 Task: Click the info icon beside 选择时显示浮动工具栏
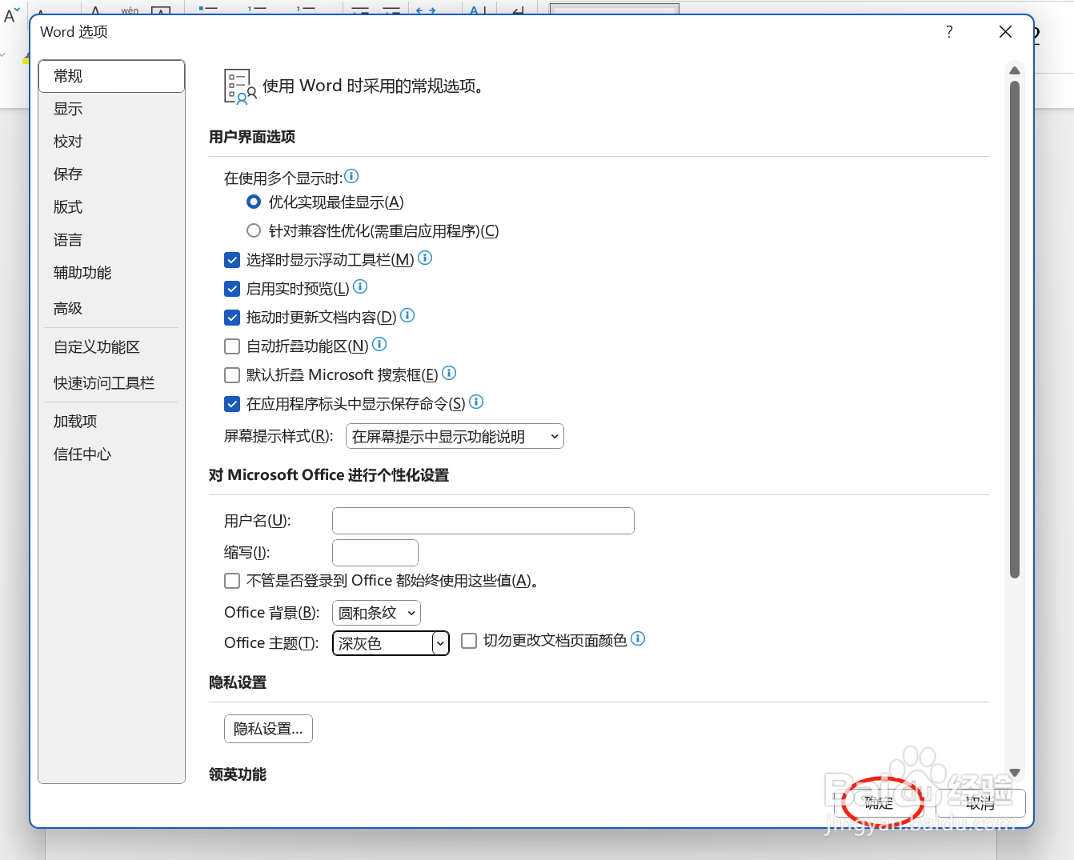pyautogui.click(x=425, y=258)
